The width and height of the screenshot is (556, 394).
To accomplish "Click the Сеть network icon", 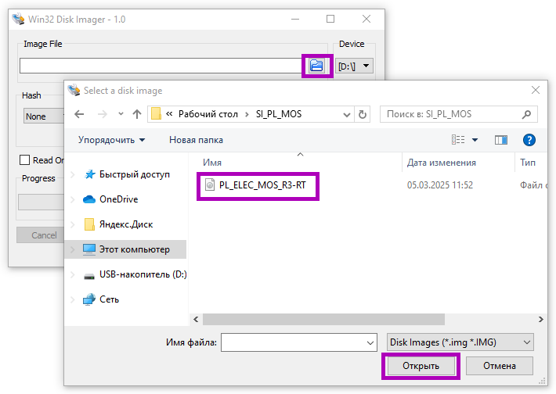I will [89, 299].
